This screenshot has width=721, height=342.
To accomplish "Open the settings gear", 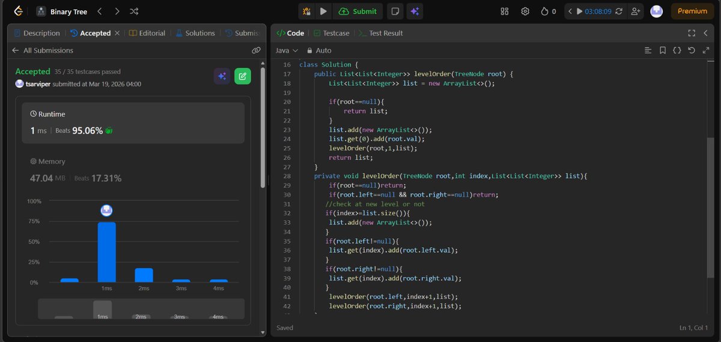I will [x=525, y=11].
